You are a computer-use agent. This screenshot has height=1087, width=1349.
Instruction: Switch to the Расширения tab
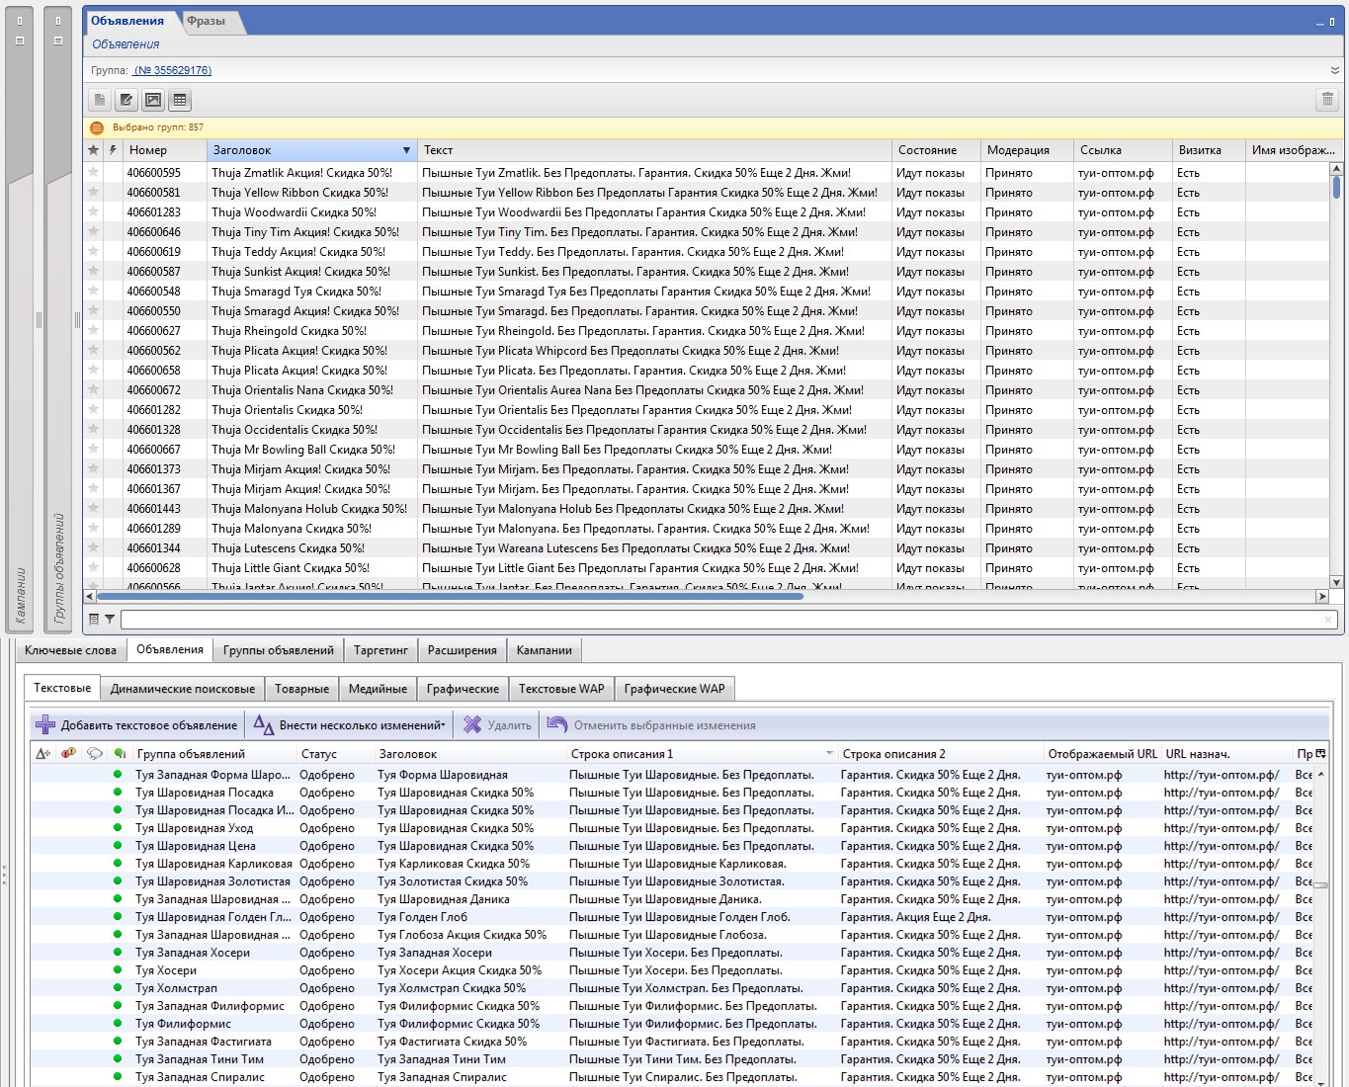[463, 650]
